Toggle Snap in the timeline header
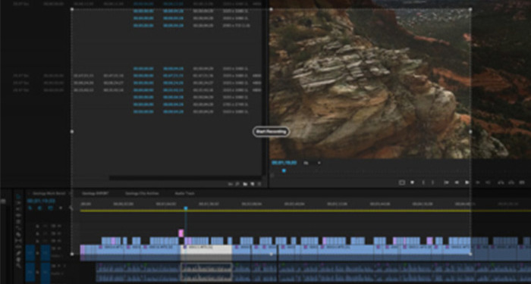 point(39,208)
